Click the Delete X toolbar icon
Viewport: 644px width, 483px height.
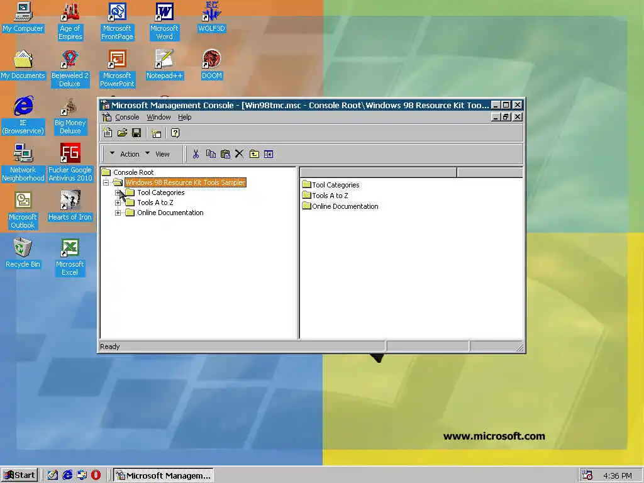click(239, 154)
